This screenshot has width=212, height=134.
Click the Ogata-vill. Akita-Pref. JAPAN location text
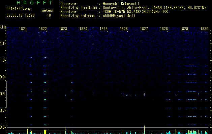pos(154,8)
